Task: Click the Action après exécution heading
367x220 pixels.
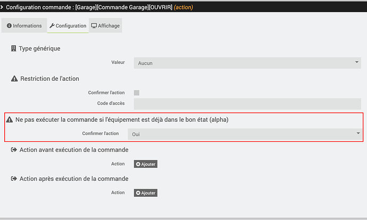Action: [x=74, y=179]
